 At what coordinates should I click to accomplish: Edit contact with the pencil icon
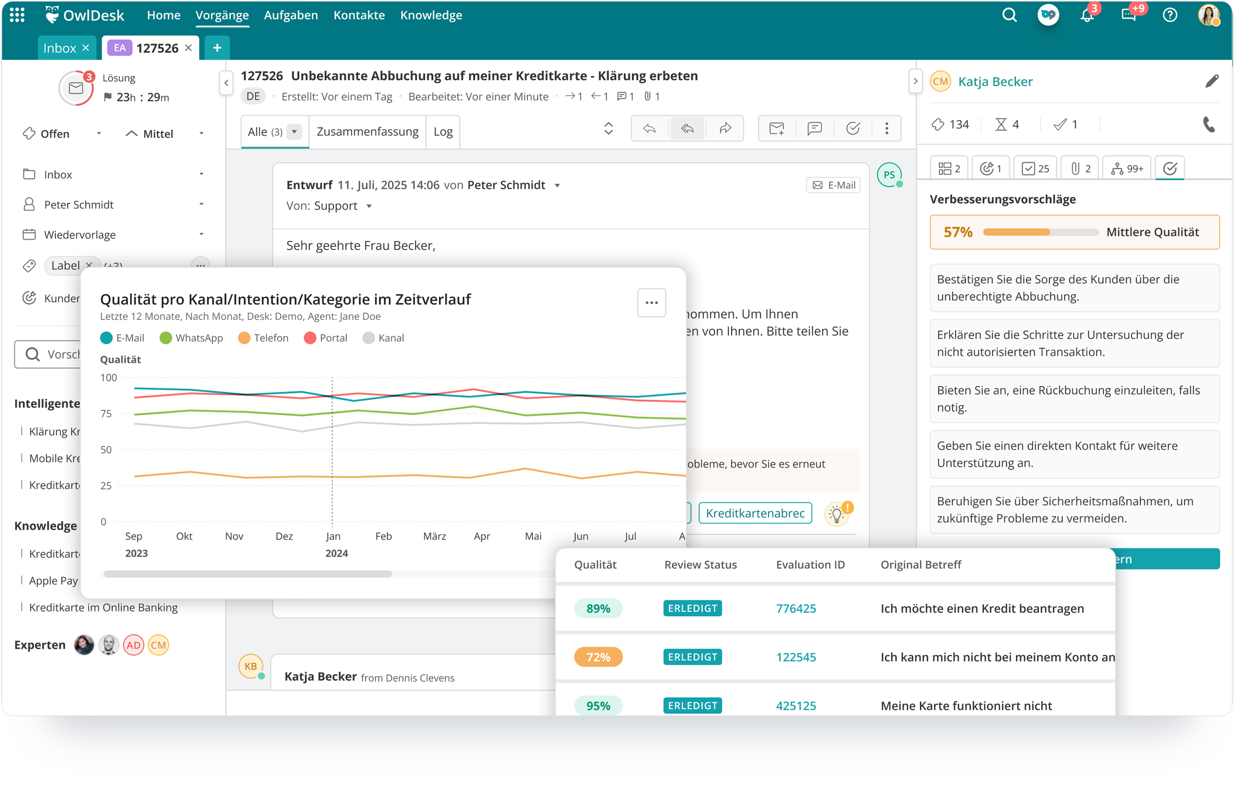coord(1212,81)
